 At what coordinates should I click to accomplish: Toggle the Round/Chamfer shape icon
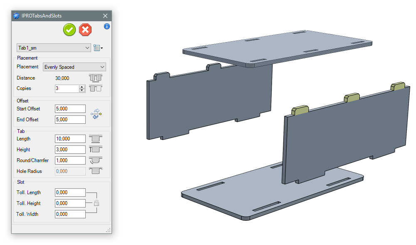point(96,160)
